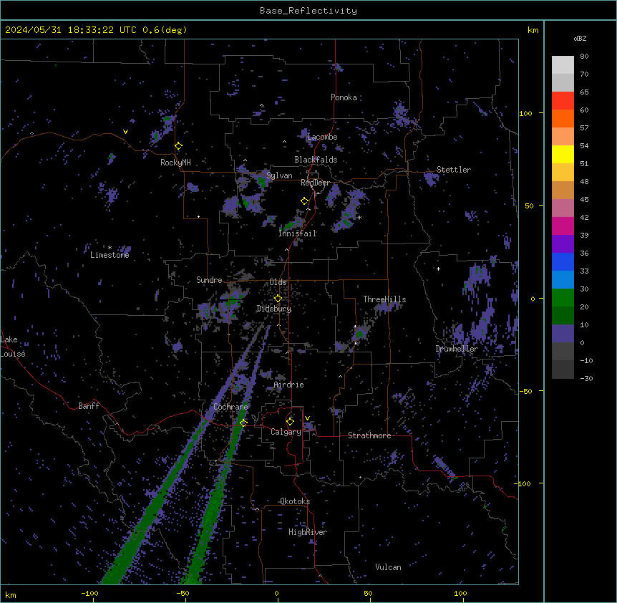617x603 pixels.
Task: Click the yellow diamond marker above RockyMH
Action: 179,146
